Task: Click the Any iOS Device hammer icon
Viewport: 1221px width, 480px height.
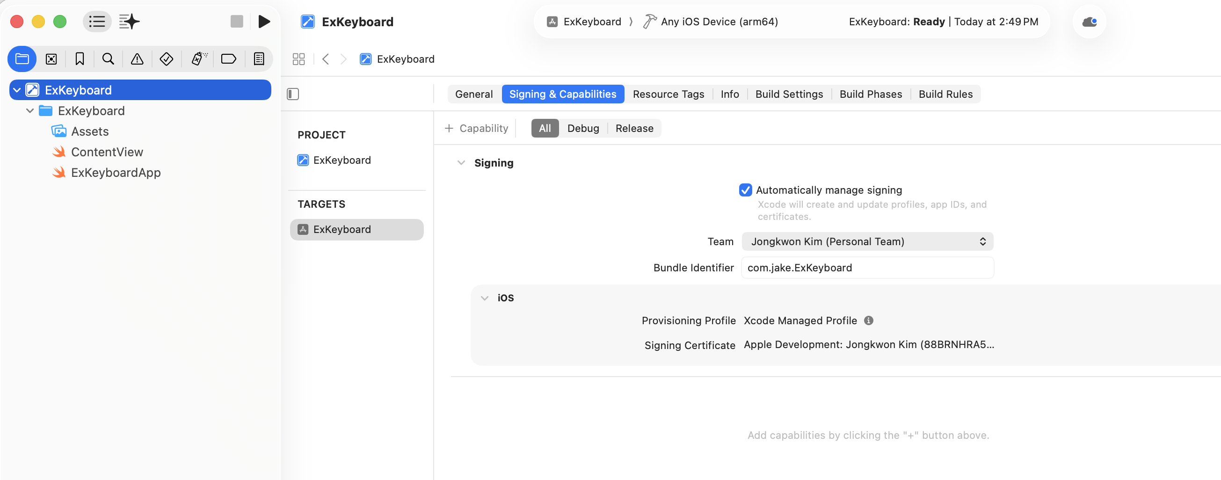Action: coord(649,22)
